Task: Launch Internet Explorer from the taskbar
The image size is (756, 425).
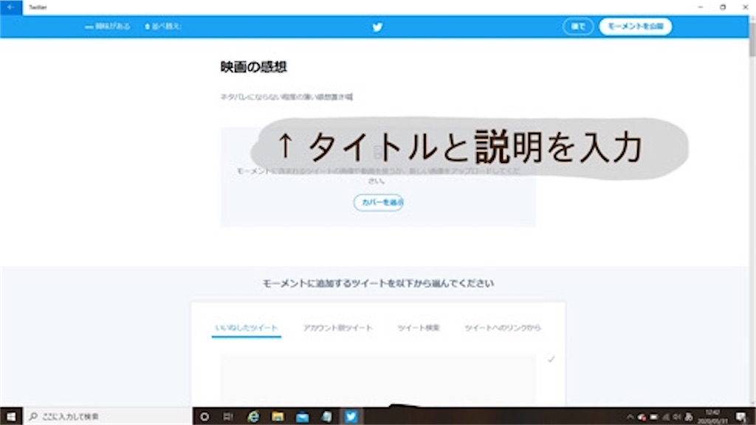Action: point(253,416)
